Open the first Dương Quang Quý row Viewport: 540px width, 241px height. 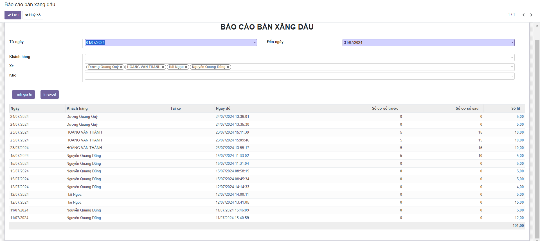(82, 117)
